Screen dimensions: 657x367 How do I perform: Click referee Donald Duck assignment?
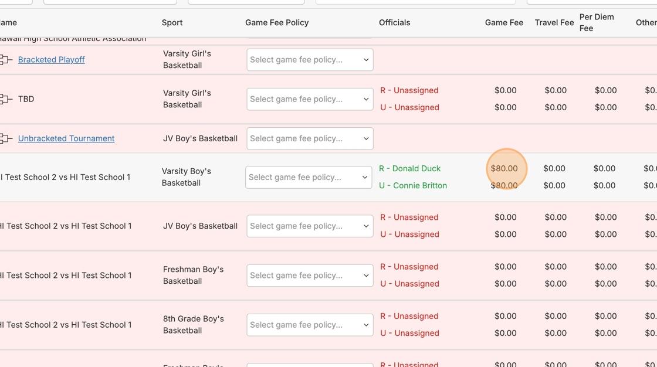tap(409, 169)
